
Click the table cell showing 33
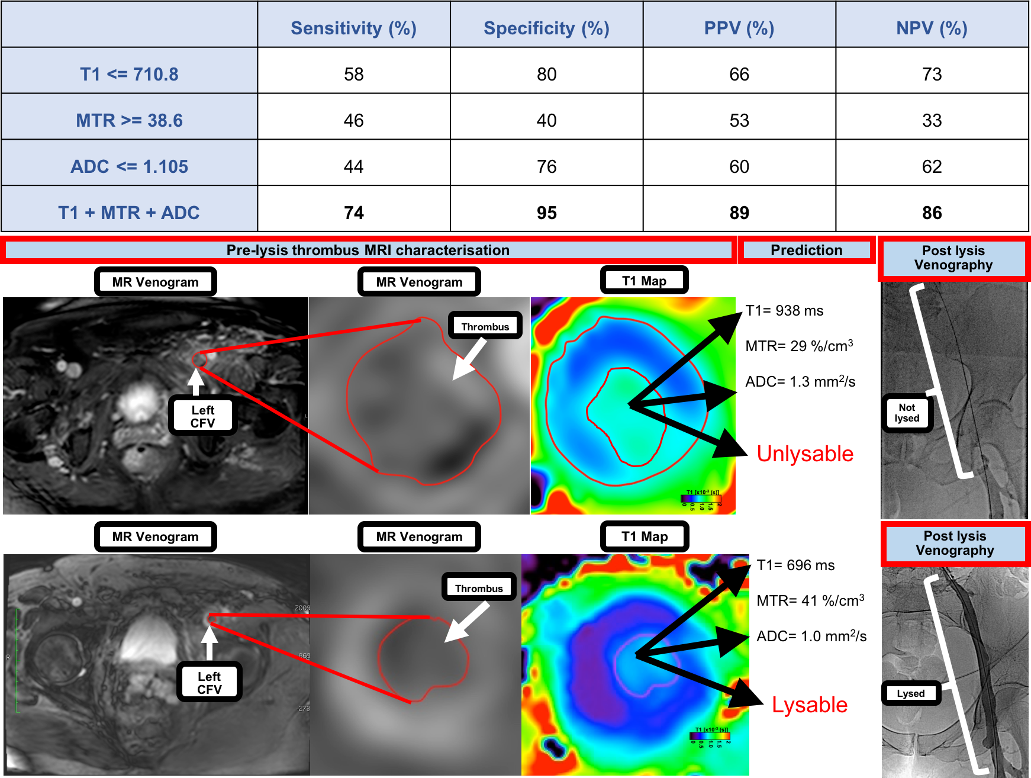932,120
